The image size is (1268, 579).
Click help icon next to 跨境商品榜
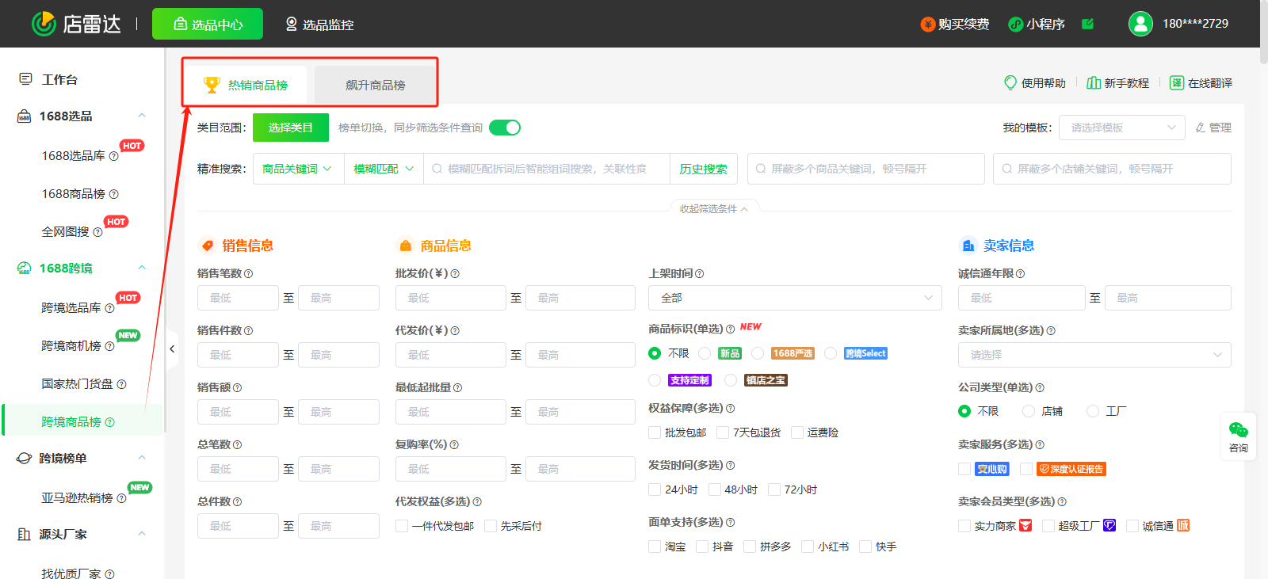pyautogui.click(x=109, y=422)
